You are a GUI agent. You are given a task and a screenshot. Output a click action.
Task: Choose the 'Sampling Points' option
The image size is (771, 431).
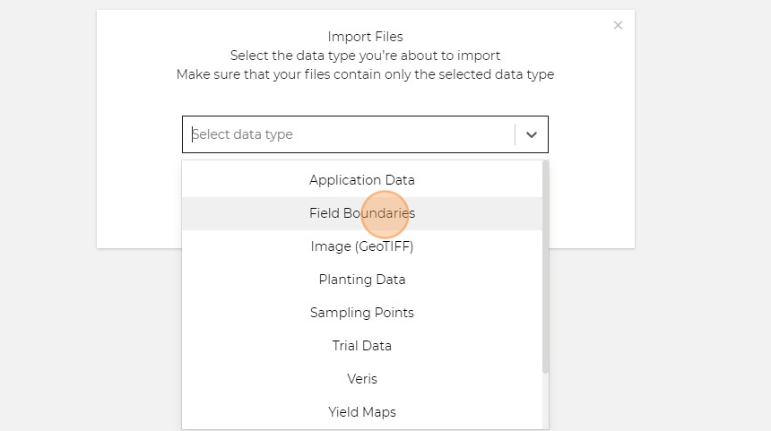362,313
